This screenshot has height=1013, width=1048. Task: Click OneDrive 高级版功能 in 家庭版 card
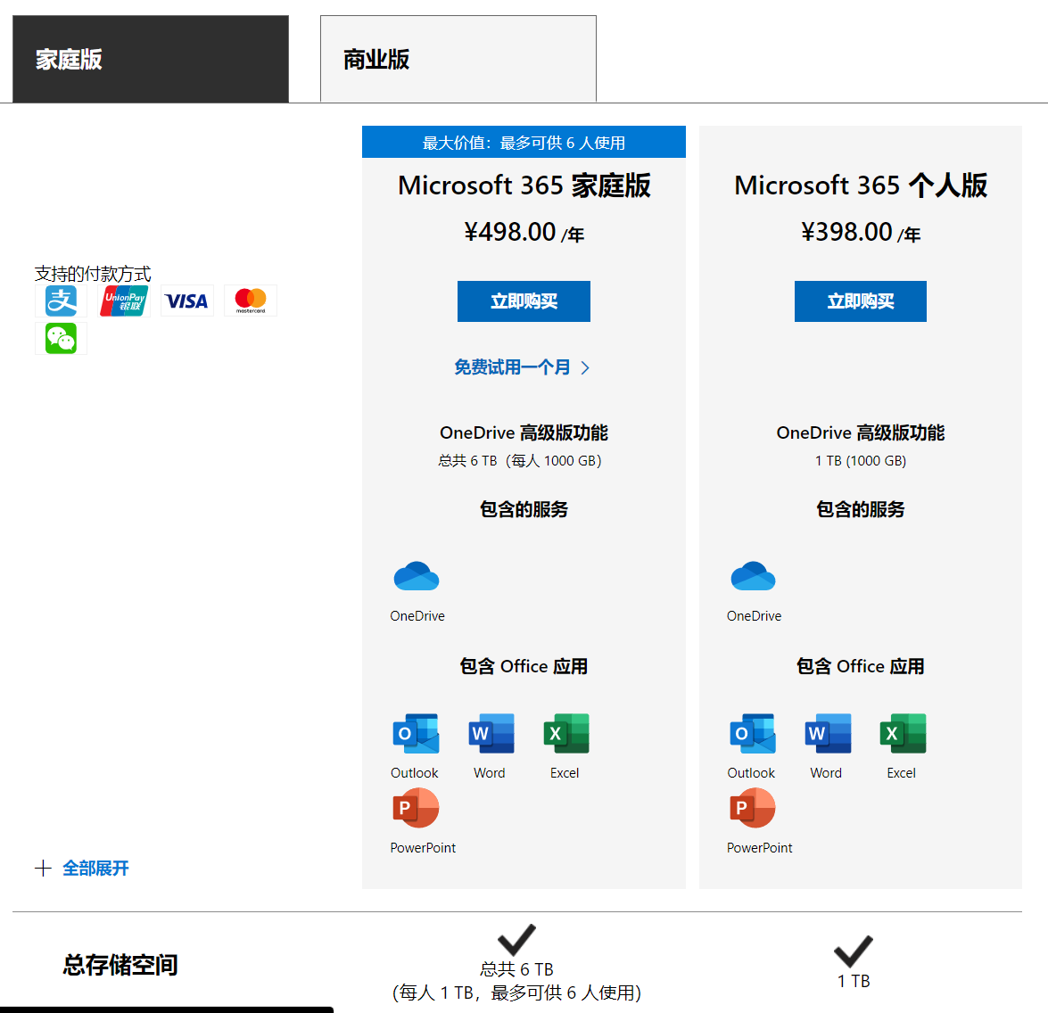[524, 433]
